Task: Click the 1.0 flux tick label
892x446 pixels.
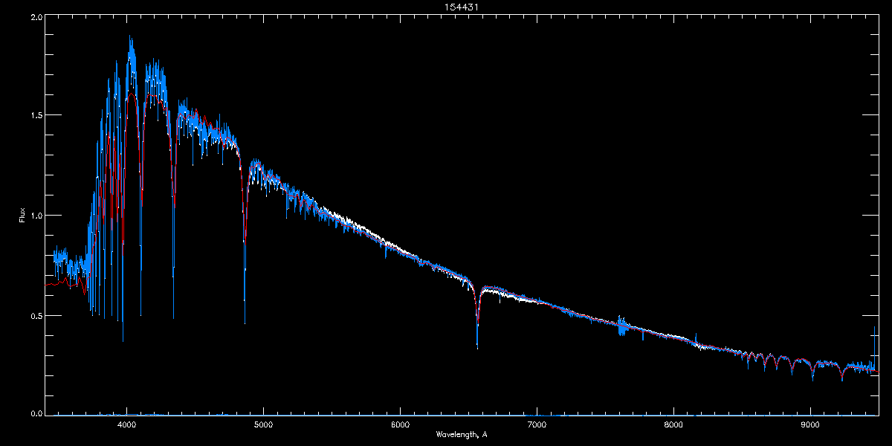Action: [x=36, y=216]
